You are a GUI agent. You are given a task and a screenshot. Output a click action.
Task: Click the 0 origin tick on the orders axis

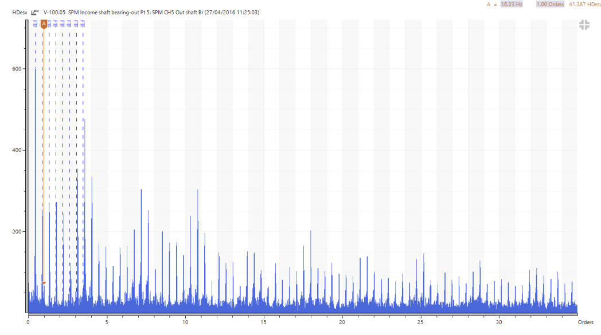coord(28,322)
